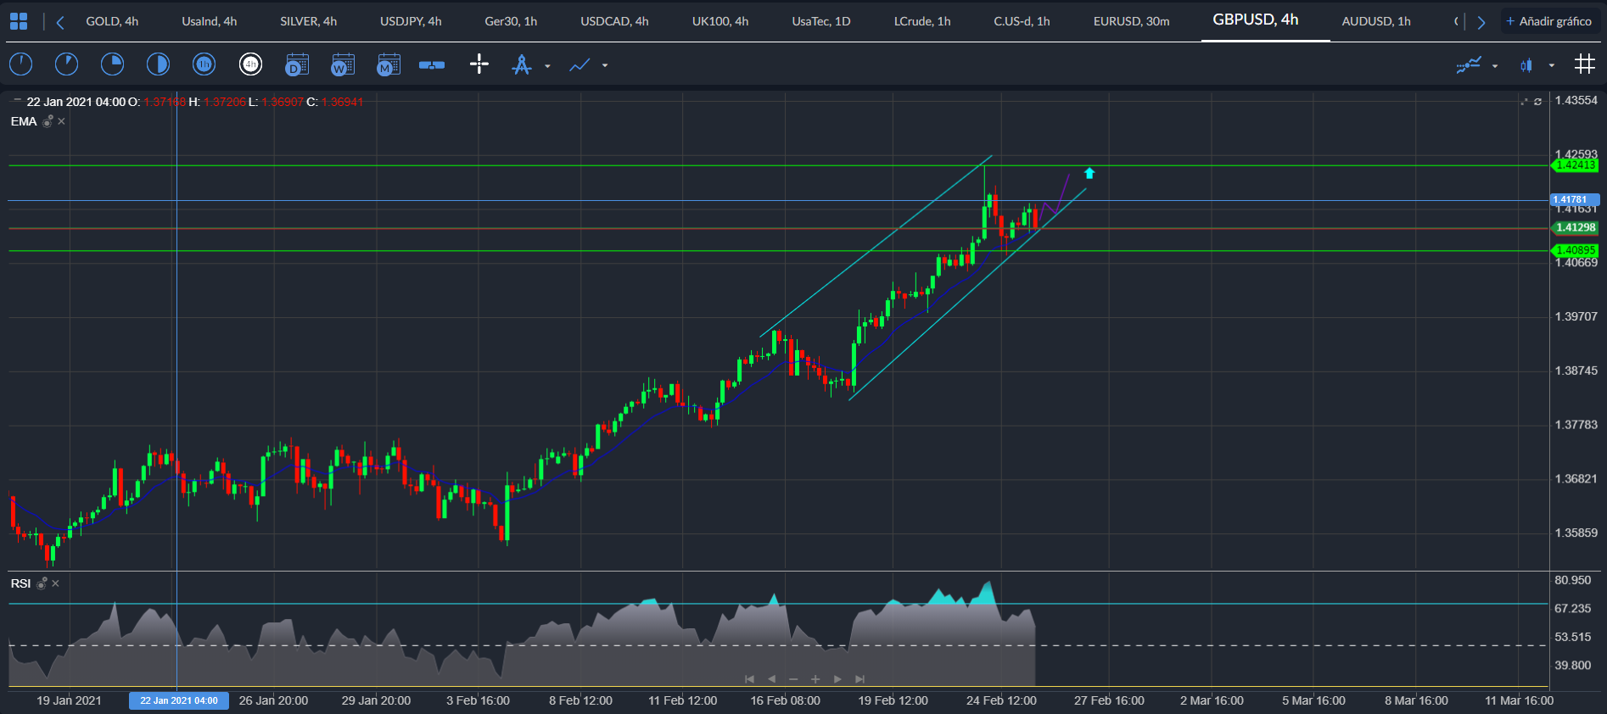This screenshot has width=1607, height=714.
Task: Click the Añadir gráfico button
Action: [1549, 21]
